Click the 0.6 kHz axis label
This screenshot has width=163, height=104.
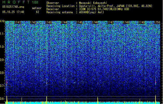point(2,99)
